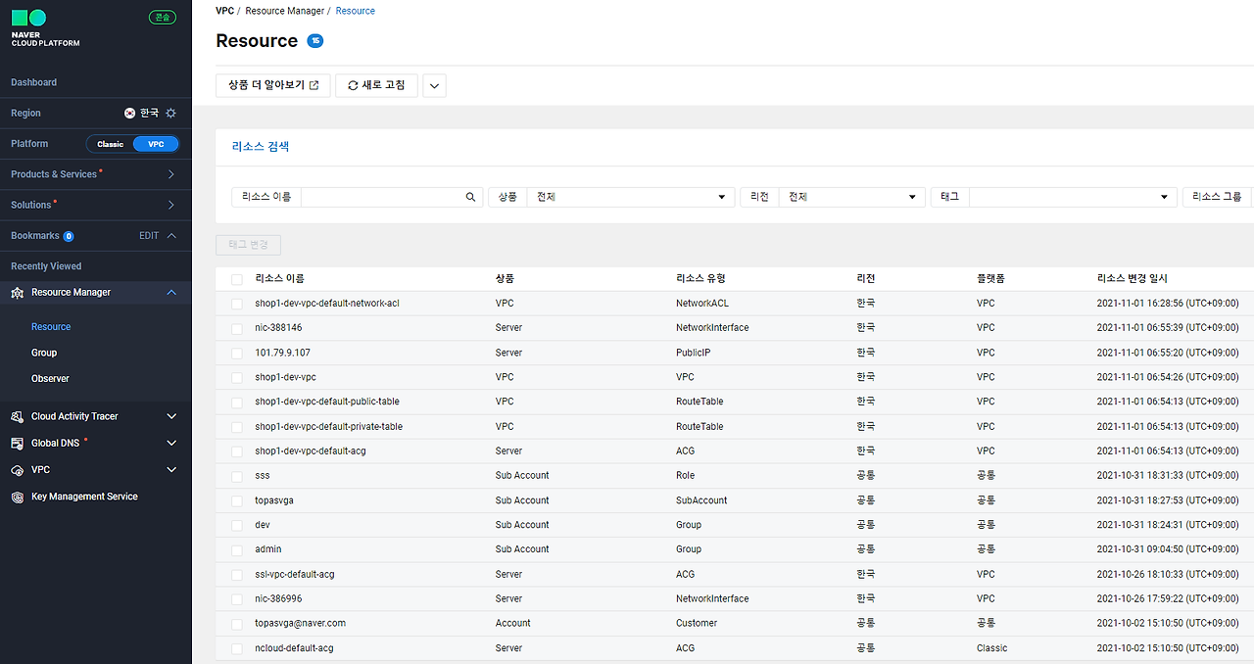Image resolution: width=1254 pixels, height=664 pixels.
Task: Click the VPC cloud icon in sidebar
Action: coord(17,470)
